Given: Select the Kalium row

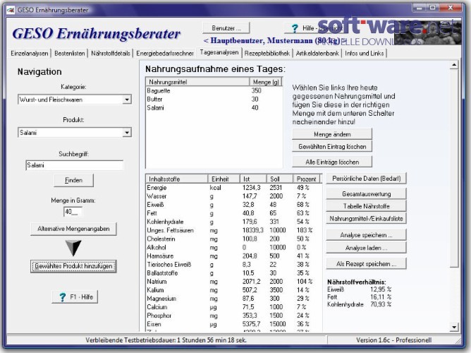Looking at the screenshot, I should (233, 290).
